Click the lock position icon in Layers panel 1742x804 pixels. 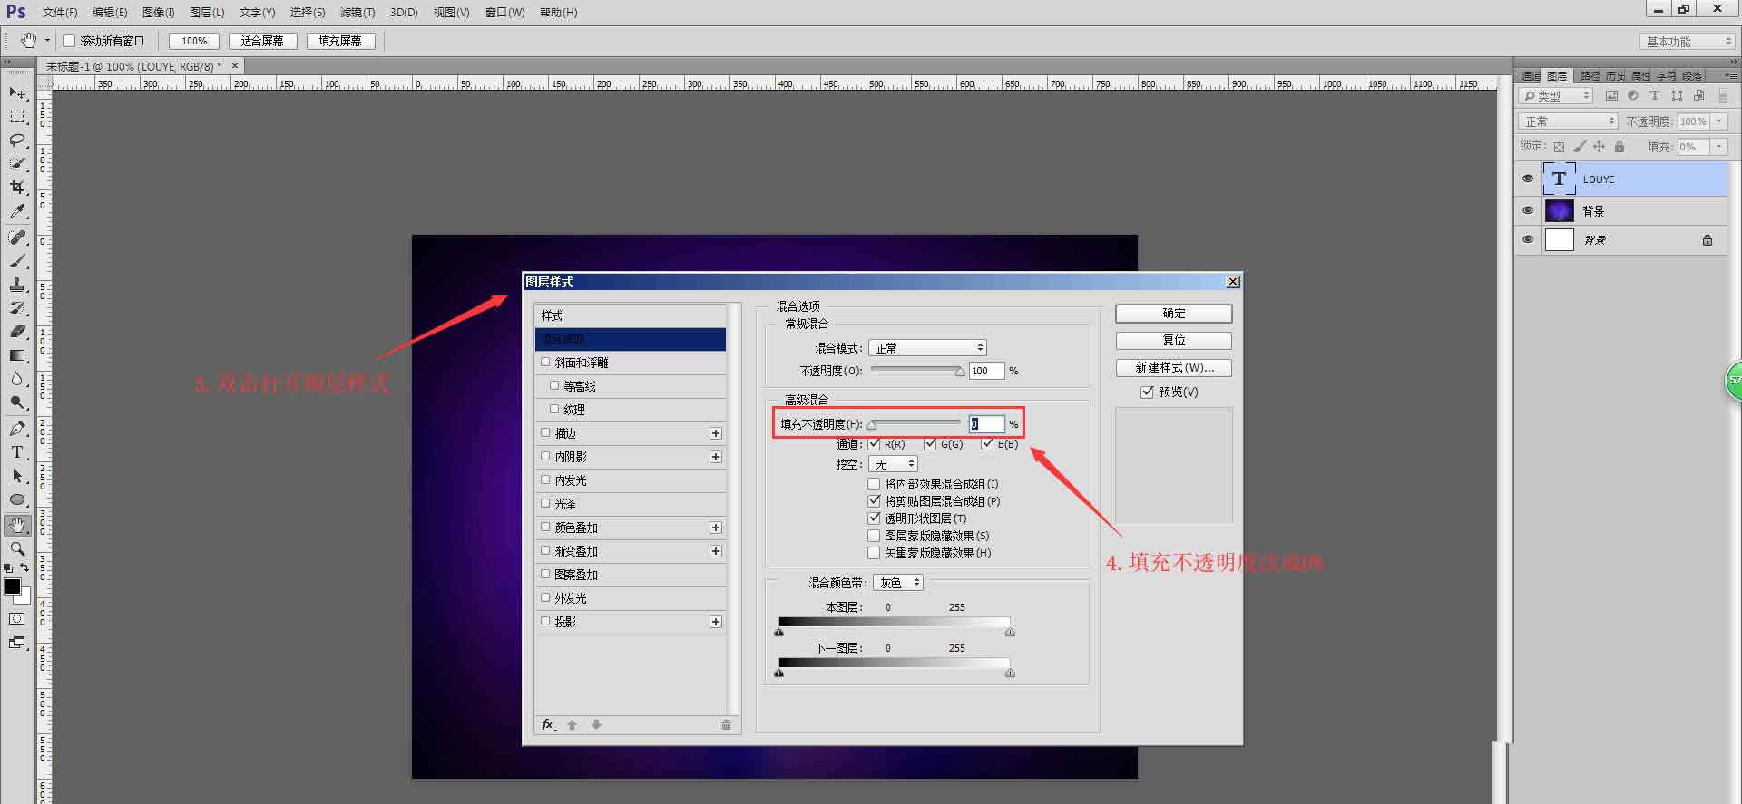coord(1599,147)
